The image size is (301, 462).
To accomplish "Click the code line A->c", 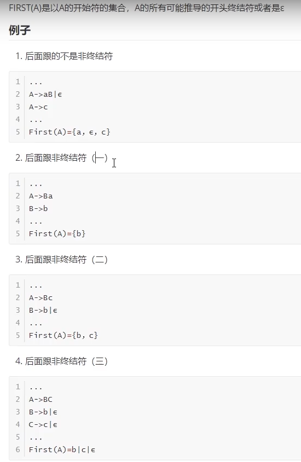I will click(x=38, y=107).
